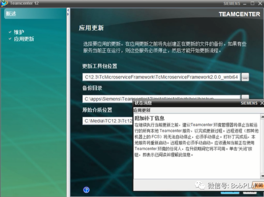Expand sidebar using right splitter arrow
This screenshot has width=264, height=197.
tap(68, 14)
